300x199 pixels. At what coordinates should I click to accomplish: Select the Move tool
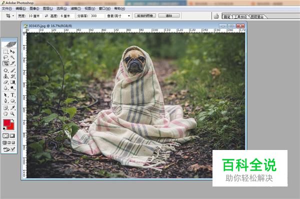(12, 51)
